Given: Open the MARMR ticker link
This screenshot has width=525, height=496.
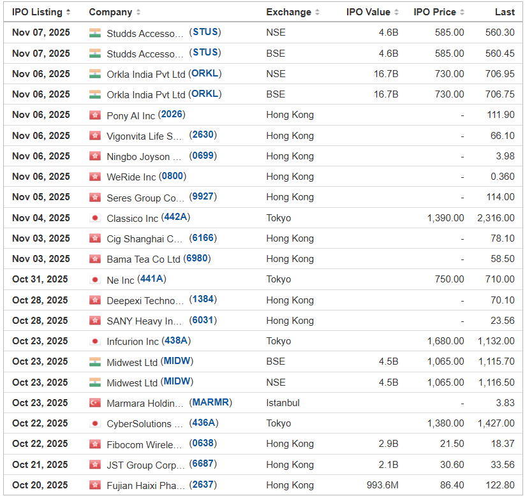Looking at the screenshot, I should [211, 402].
